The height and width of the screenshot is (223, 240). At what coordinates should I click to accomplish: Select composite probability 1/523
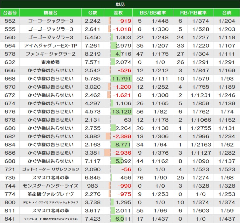pyautogui.click(x=227, y=170)
